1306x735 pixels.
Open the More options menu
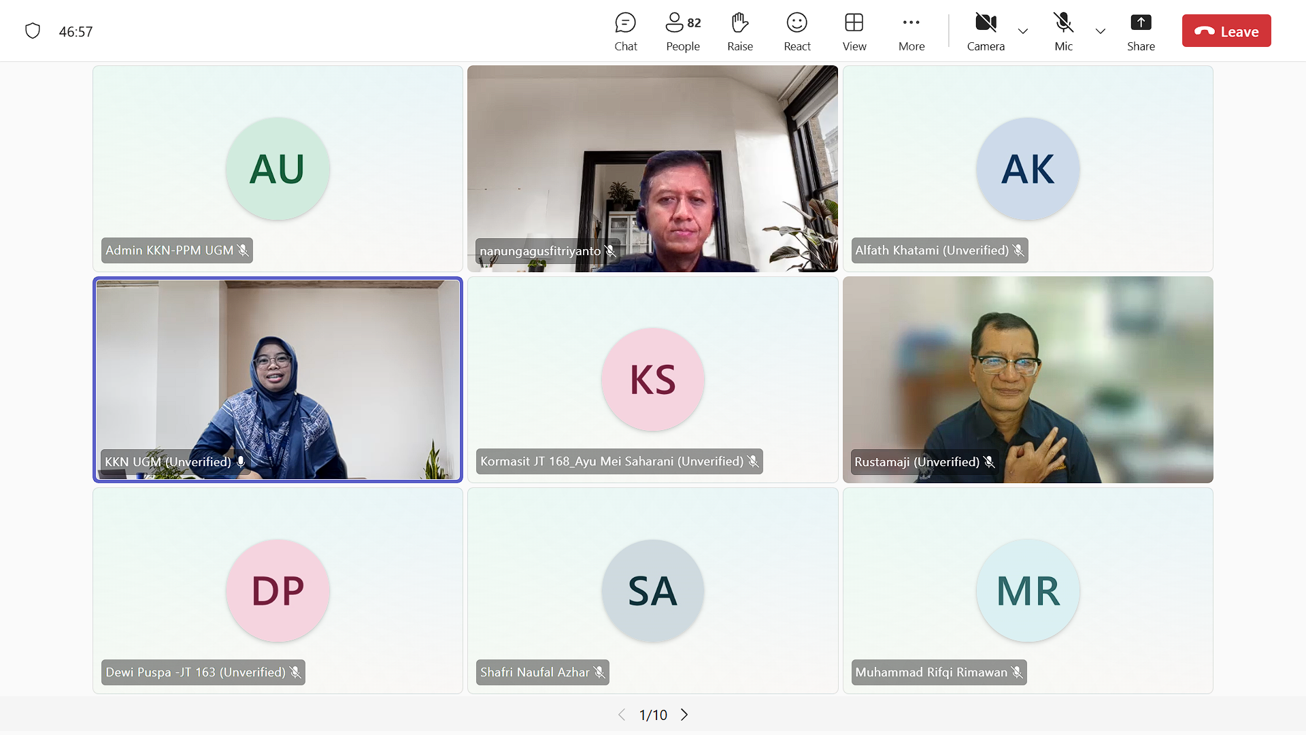pyautogui.click(x=911, y=31)
